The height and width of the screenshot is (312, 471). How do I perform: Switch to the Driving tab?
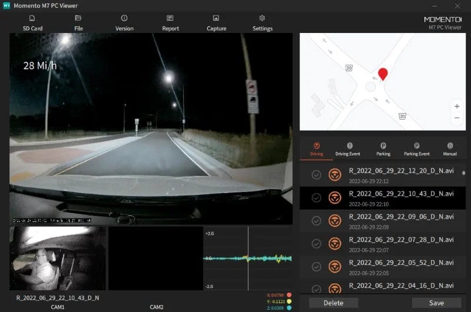click(x=317, y=150)
